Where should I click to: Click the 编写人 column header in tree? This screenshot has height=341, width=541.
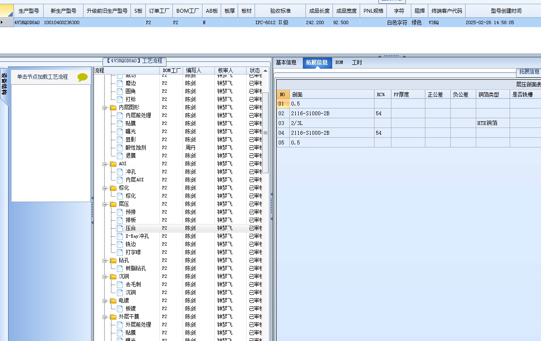(x=199, y=70)
